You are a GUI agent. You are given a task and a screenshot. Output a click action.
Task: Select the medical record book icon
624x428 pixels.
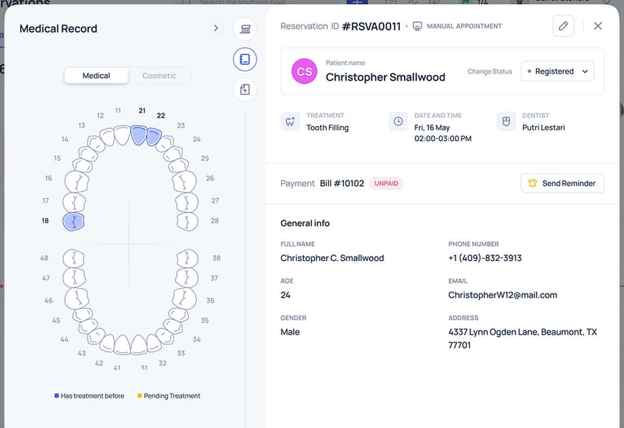(245, 59)
